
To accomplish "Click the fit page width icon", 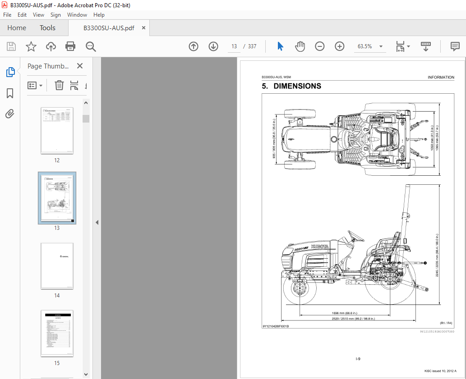I will pyautogui.click(x=400, y=46).
